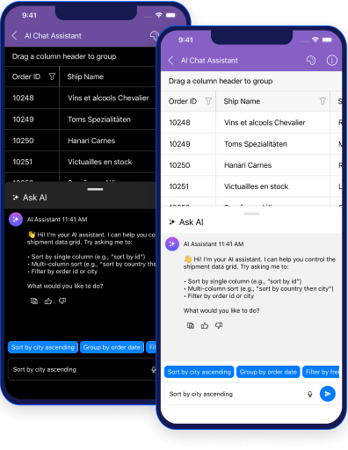The height and width of the screenshot is (450, 348).
Task: Tap the microphone icon in light phone input
Action: (x=310, y=394)
